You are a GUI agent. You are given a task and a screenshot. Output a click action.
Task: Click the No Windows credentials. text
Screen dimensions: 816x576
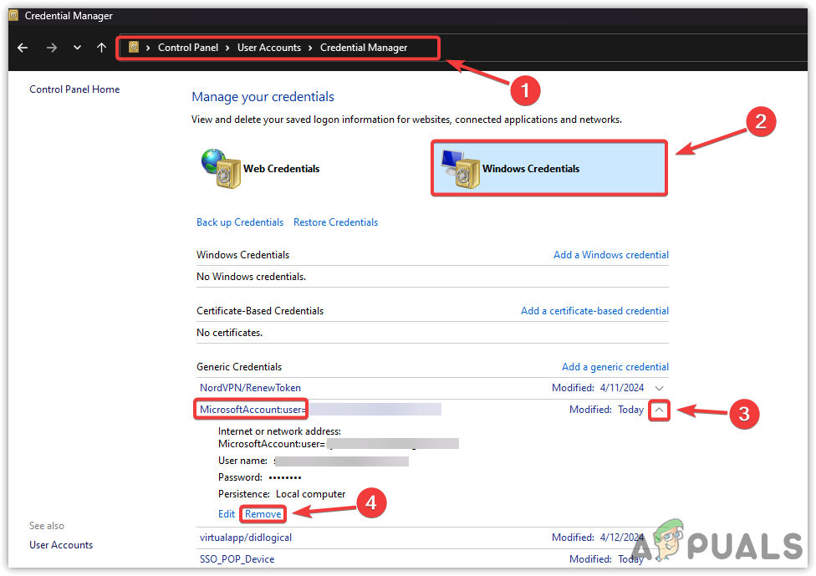pos(251,276)
